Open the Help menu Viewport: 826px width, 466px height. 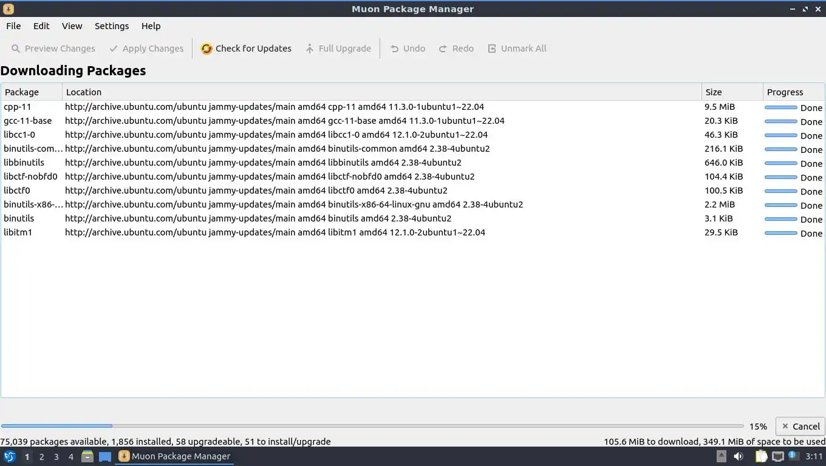coord(151,26)
